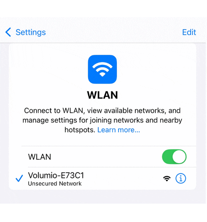Click the Unsecured Network subtitle
Screen dimensions: 207x222
(55, 184)
